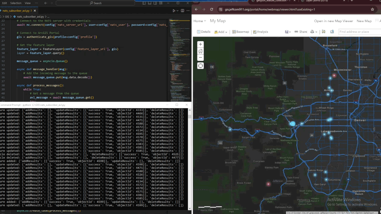Click the find my location button
This screenshot has width=381, height=214.
200,66
